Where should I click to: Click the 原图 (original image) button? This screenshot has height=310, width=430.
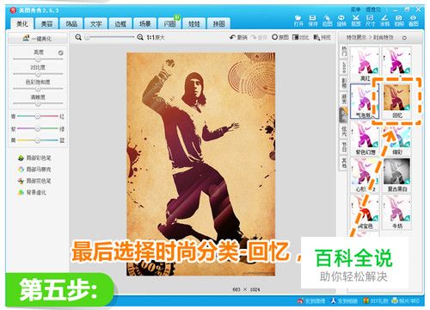[x=280, y=37]
